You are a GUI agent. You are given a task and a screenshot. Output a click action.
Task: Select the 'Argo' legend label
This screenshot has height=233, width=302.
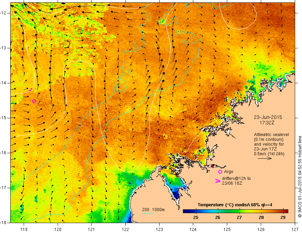click(x=229, y=171)
